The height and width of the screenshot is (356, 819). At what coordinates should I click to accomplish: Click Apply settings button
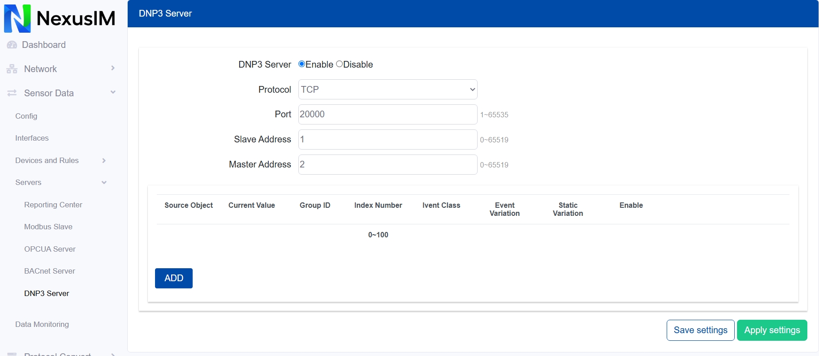tap(772, 330)
